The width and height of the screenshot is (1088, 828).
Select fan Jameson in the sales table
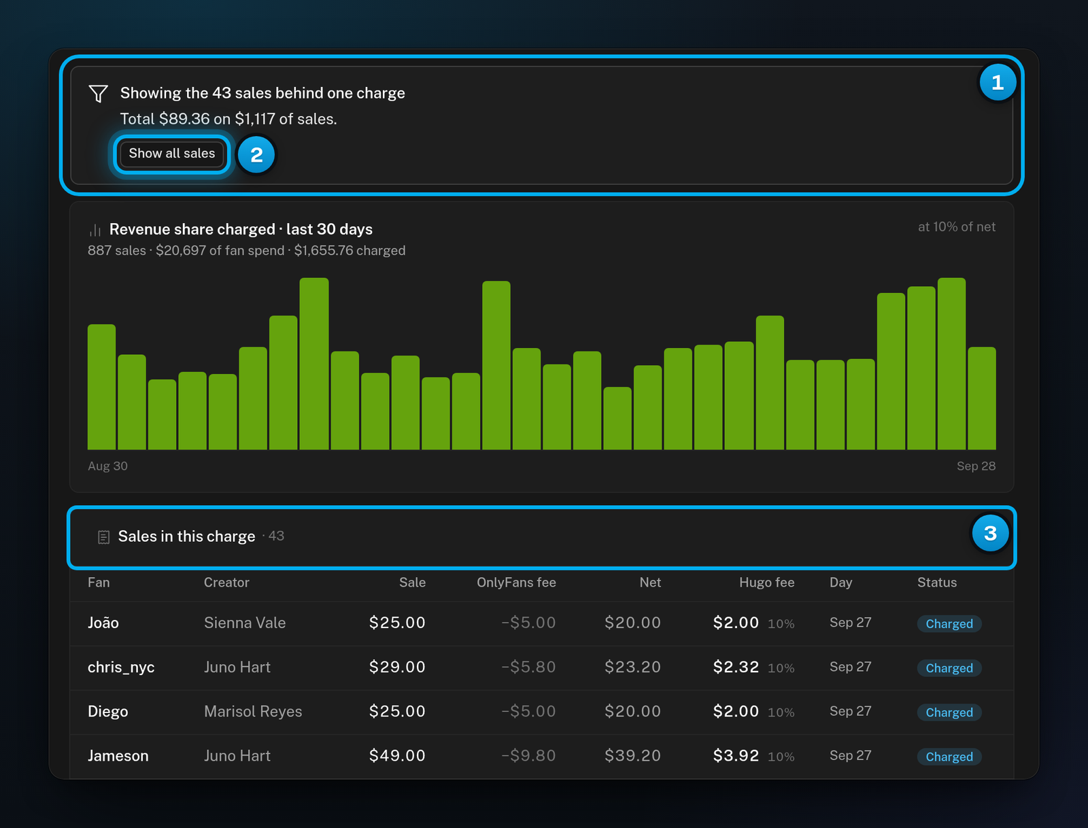point(118,756)
